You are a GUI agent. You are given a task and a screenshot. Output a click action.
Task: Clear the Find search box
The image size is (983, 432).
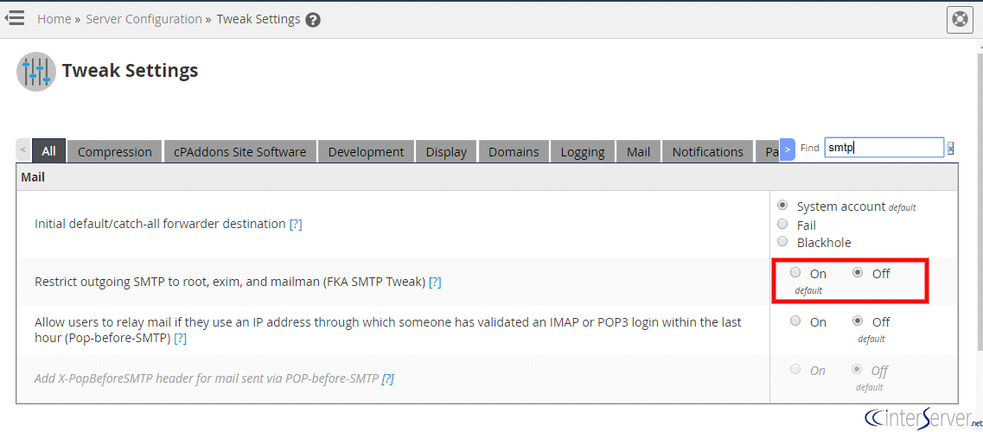(950, 149)
